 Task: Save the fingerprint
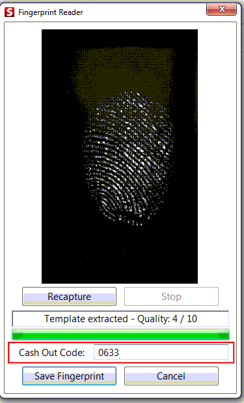pyautogui.click(x=69, y=376)
